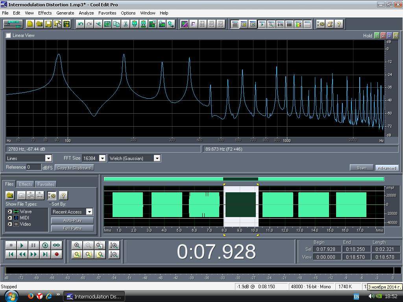
Task: Fast forward using the double-right arrow button
Action: tap(33, 254)
